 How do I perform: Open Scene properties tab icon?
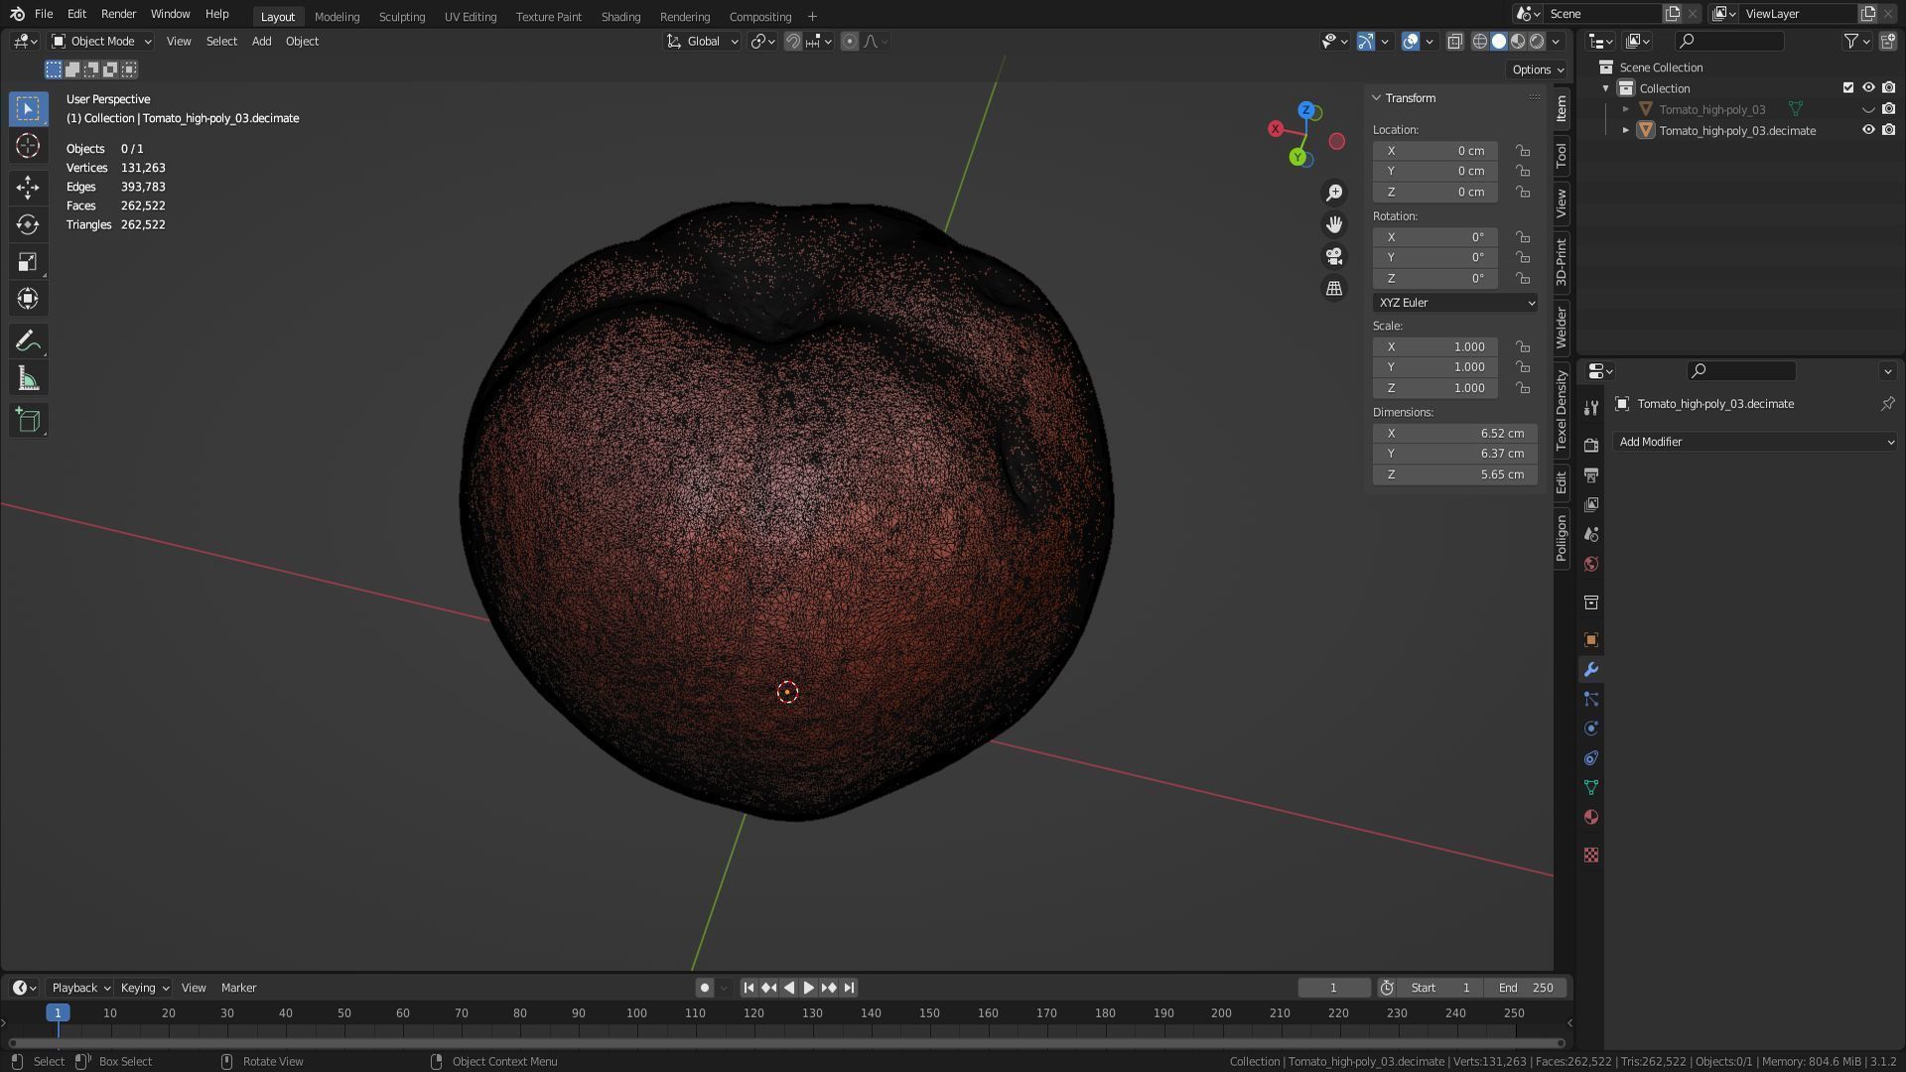pyautogui.click(x=1591, y=534)
